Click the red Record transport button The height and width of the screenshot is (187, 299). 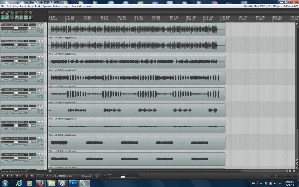(x=27, y=176)
